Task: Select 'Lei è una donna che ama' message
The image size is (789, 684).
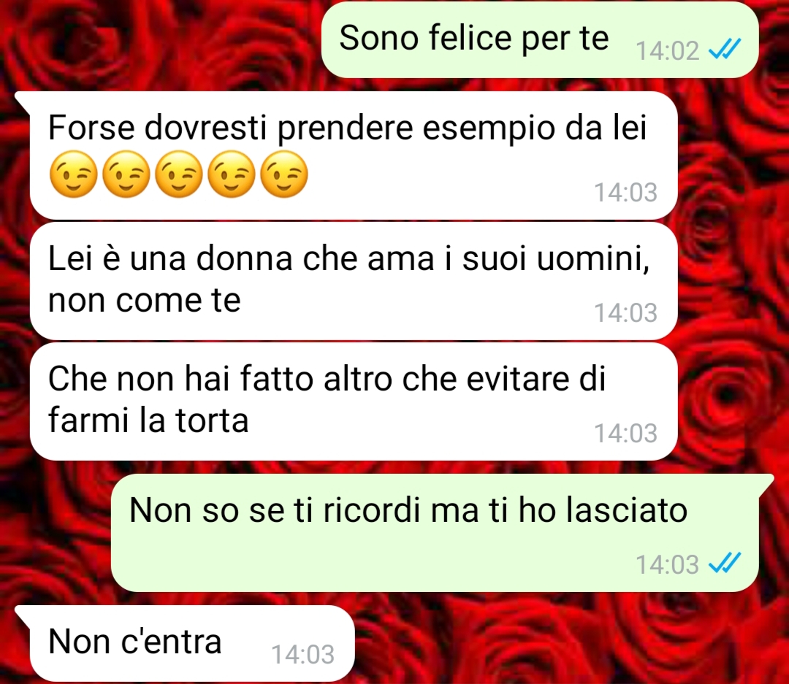Action: [354, 280]
